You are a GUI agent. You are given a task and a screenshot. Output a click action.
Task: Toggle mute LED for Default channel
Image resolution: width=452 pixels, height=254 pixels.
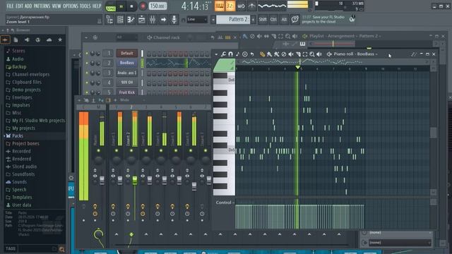pos(86,54)
